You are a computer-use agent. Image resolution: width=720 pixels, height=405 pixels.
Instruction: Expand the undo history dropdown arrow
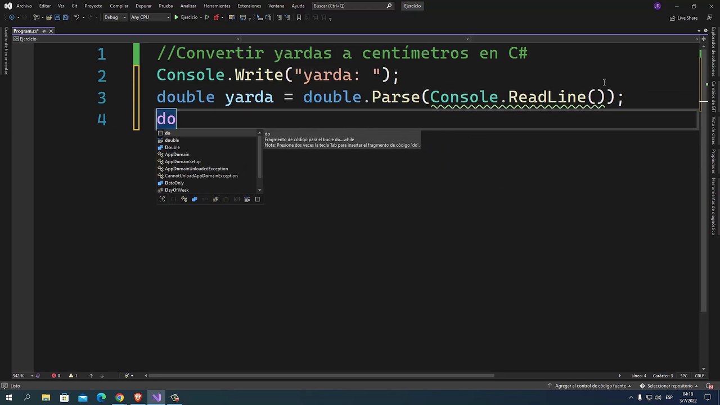pos(83,17)
